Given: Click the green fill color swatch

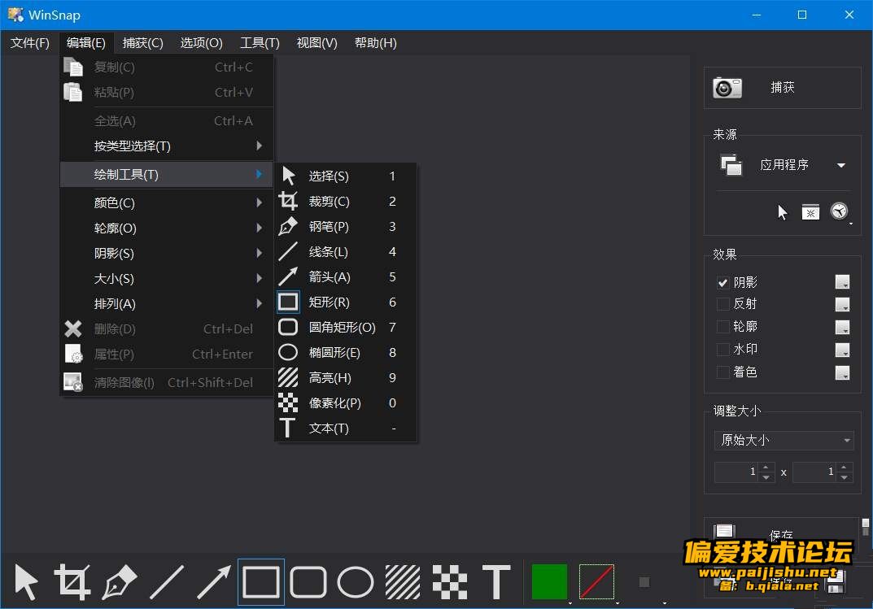Looking at the screenshot, I should tap(549, 581).
